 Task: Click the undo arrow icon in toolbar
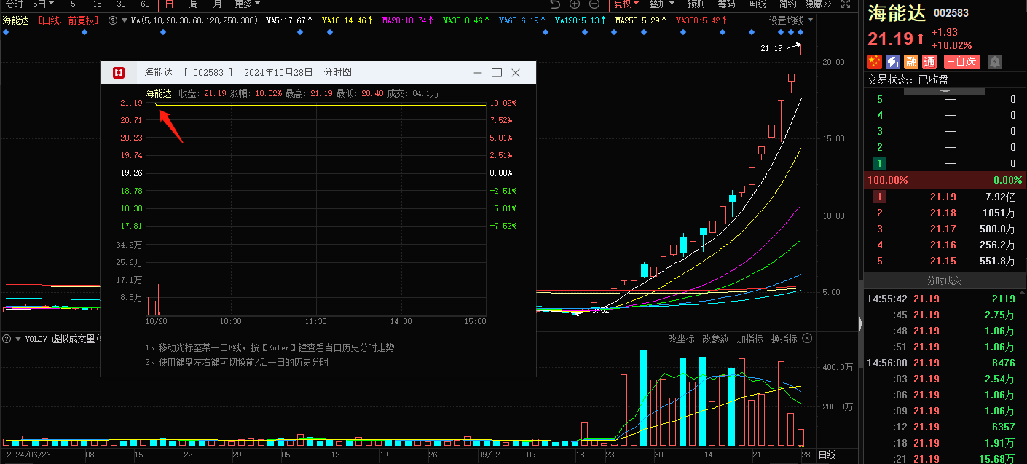coord(555,4)
